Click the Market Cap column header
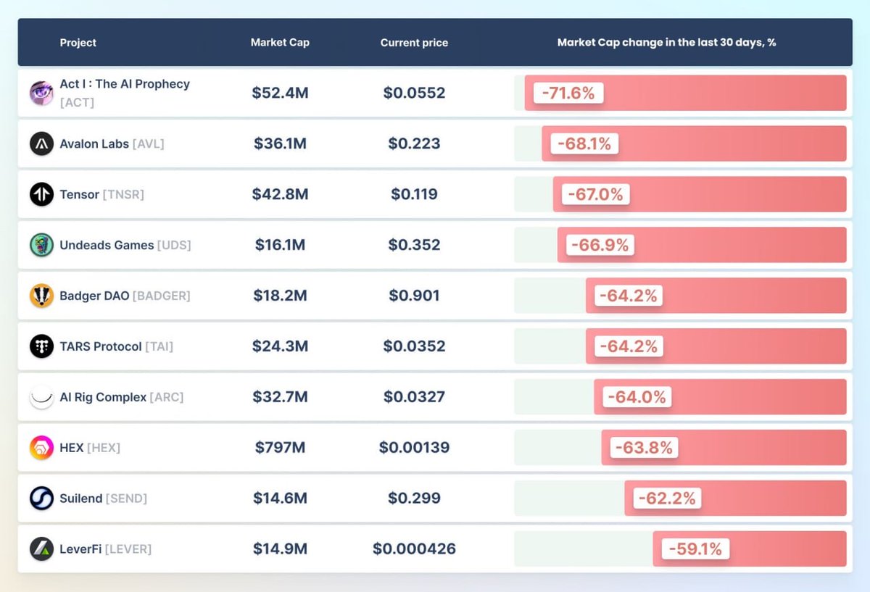This screenshot has height=592, width=870. tap(280, 43)
